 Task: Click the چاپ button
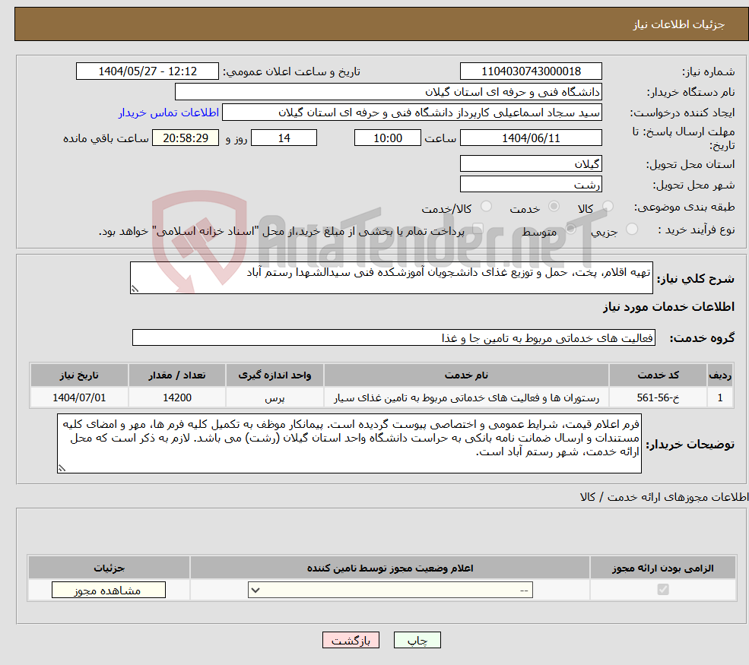point(417,639)
